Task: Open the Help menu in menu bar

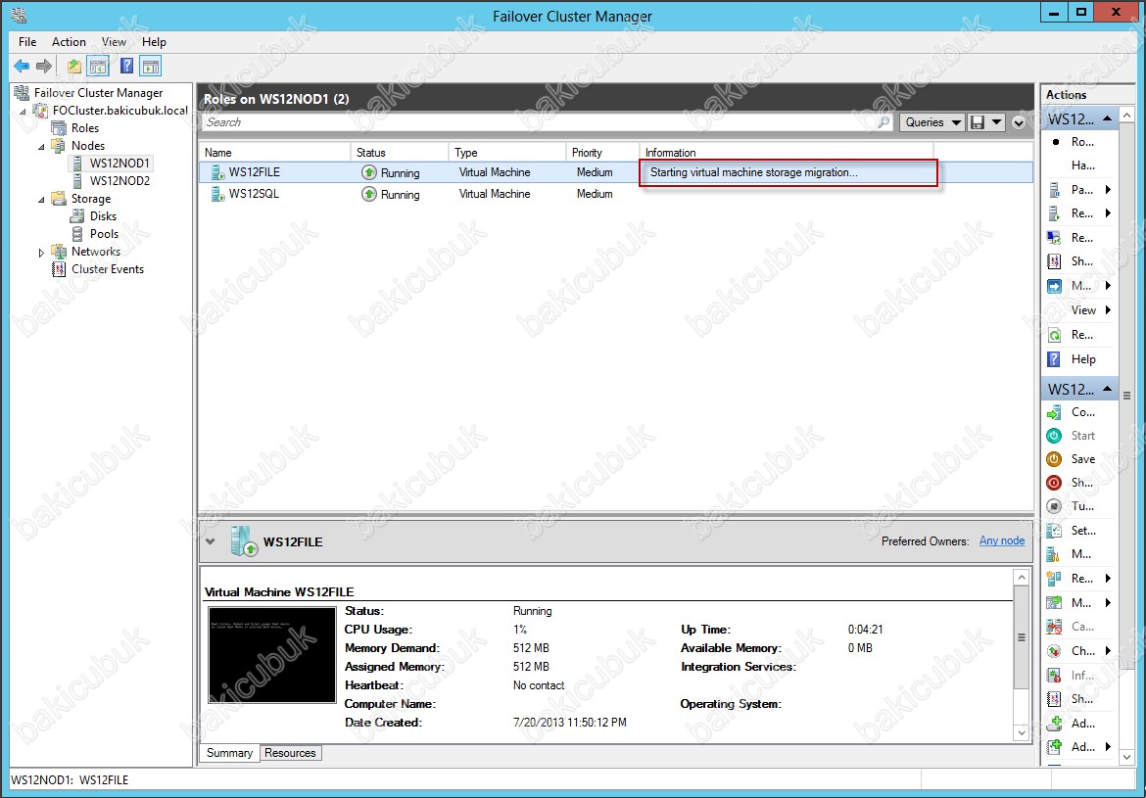Action: (x=154, y=42)
